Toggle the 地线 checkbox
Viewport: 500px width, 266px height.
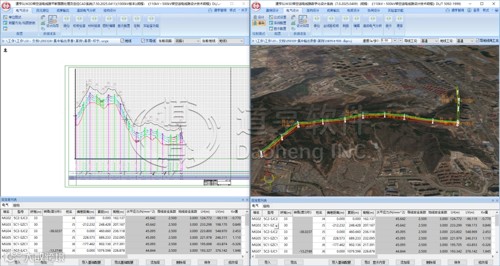pos(123,41)
